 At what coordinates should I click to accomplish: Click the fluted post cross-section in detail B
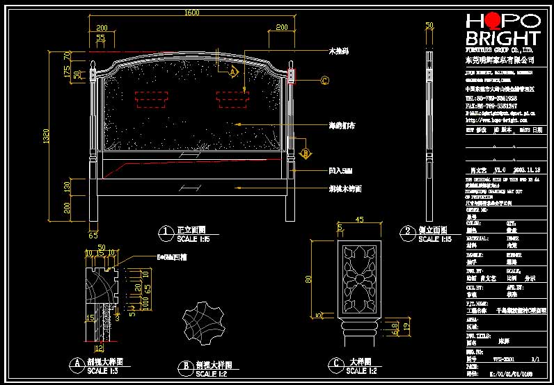[x=204, y=322]
